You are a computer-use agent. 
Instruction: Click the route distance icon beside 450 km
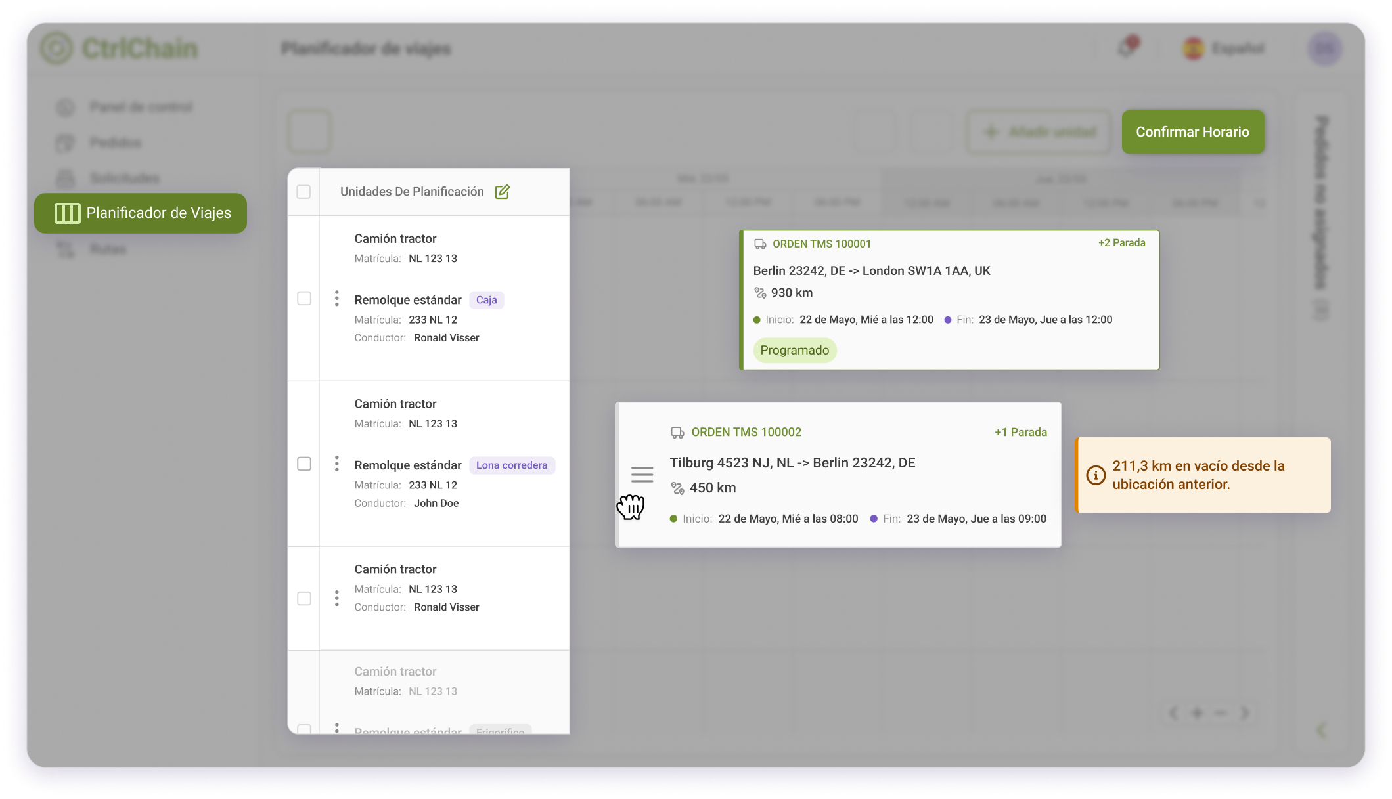tap(677, 488)
